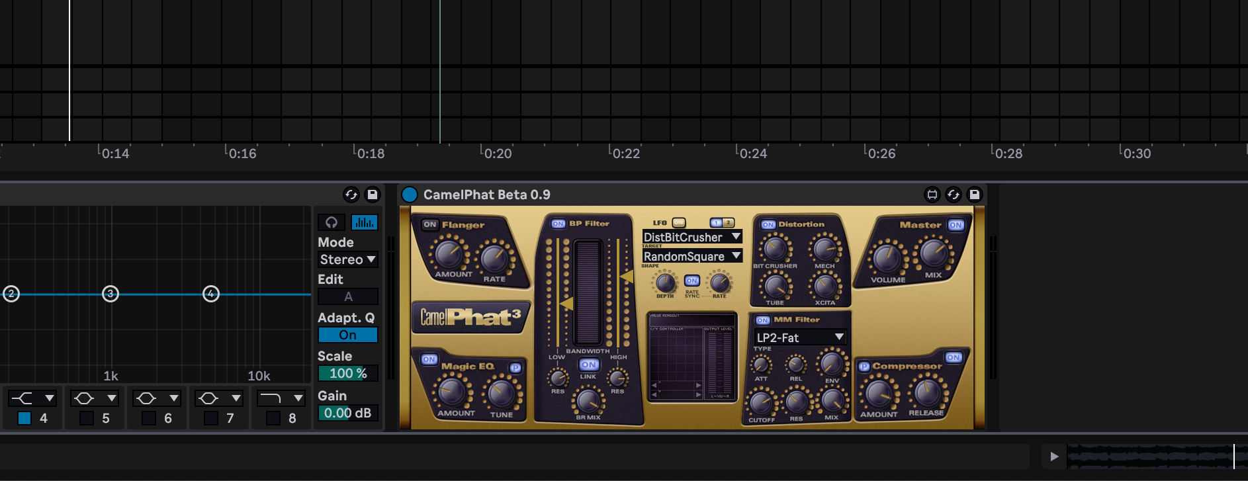
Task: Click the Magic EQ 'P' preset icon
Action: [515, 368]
